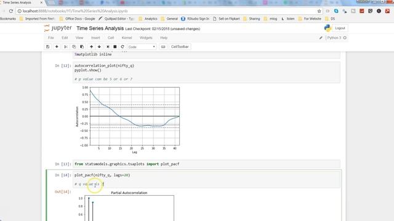Open the listen bookmark

pos(287,19)
